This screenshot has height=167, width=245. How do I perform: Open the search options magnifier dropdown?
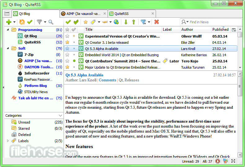tap(185, 22)
